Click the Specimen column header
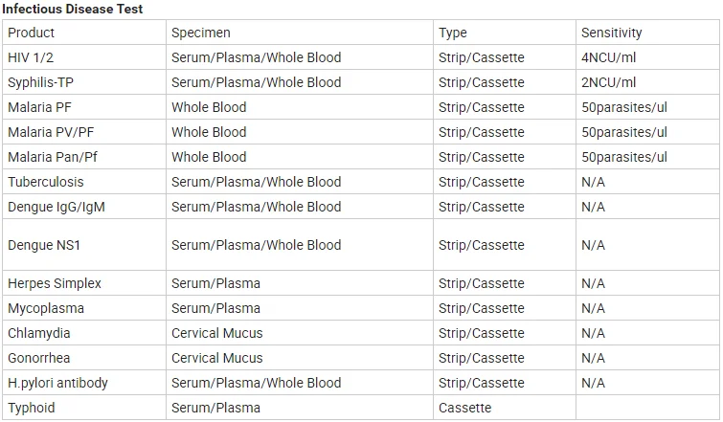This screenshot has height=422, width=723. click(x=200, y=33)
